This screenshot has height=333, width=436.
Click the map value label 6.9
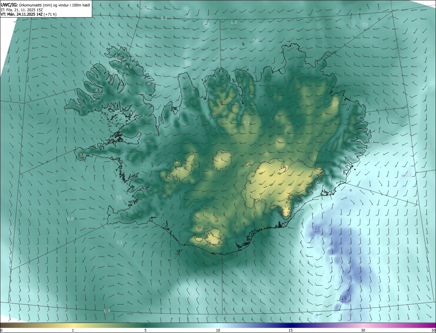coord(164,18)
